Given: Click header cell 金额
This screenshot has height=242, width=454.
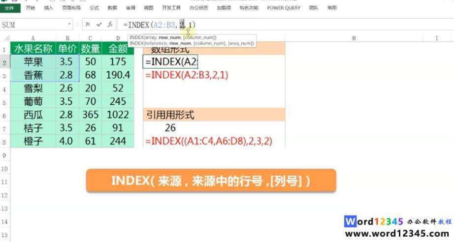Looking at the screenshot, I should click(x=118, y=48).
